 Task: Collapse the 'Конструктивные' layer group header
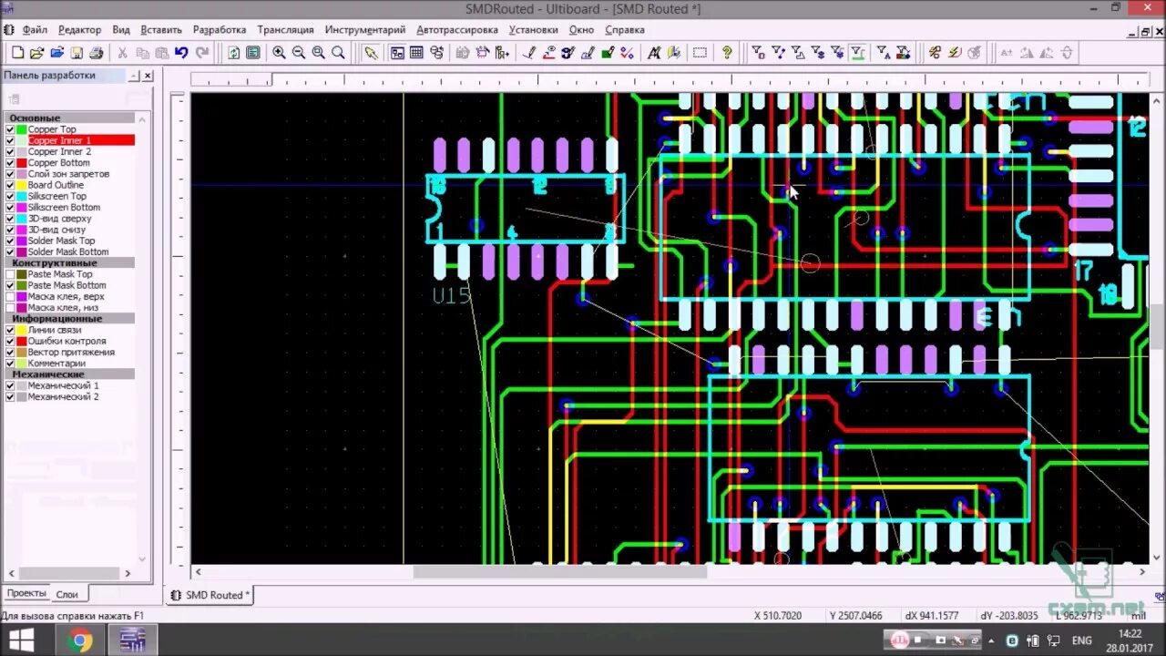70,262
